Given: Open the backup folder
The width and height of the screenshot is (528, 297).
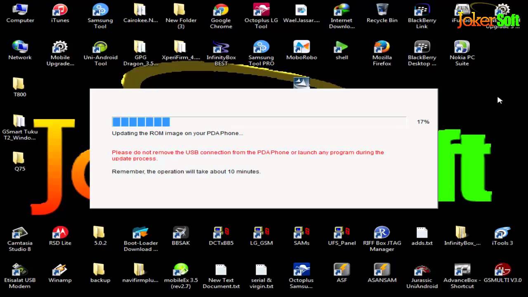Looking at the screenshot, I should click(x=100, y=273).
